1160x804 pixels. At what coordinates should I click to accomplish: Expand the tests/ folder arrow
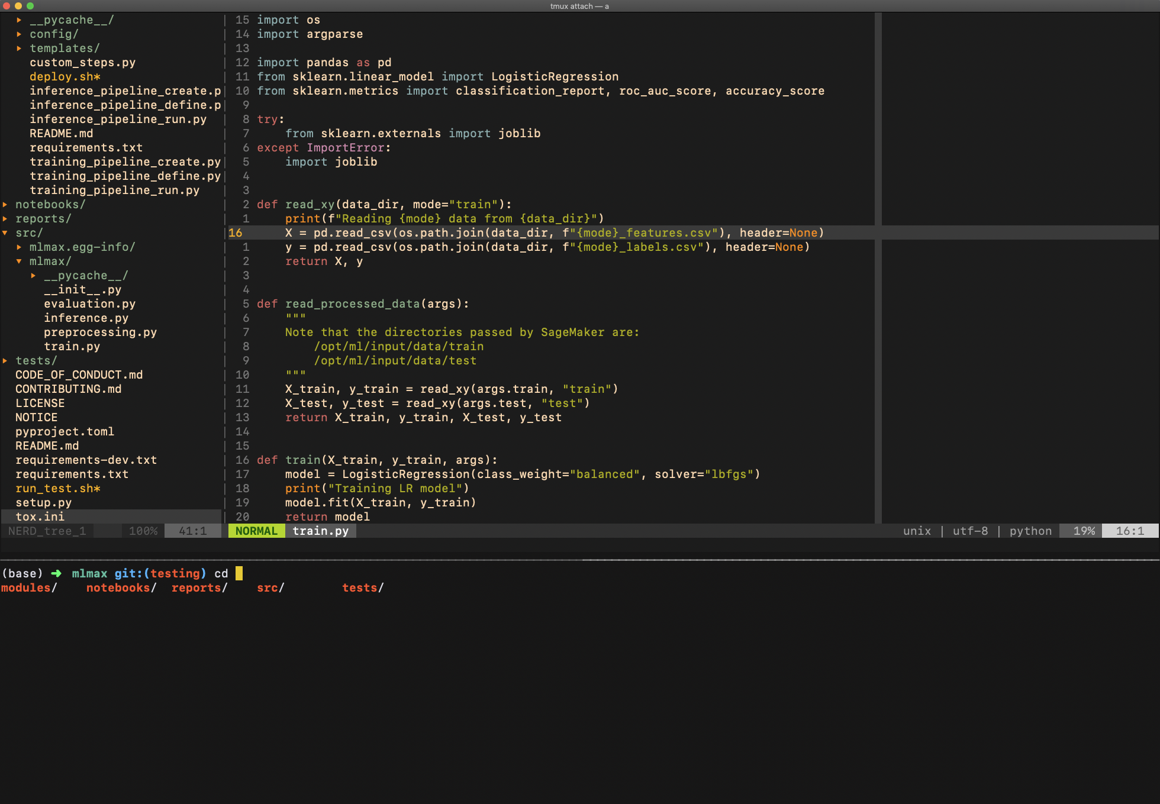point(5,361)
